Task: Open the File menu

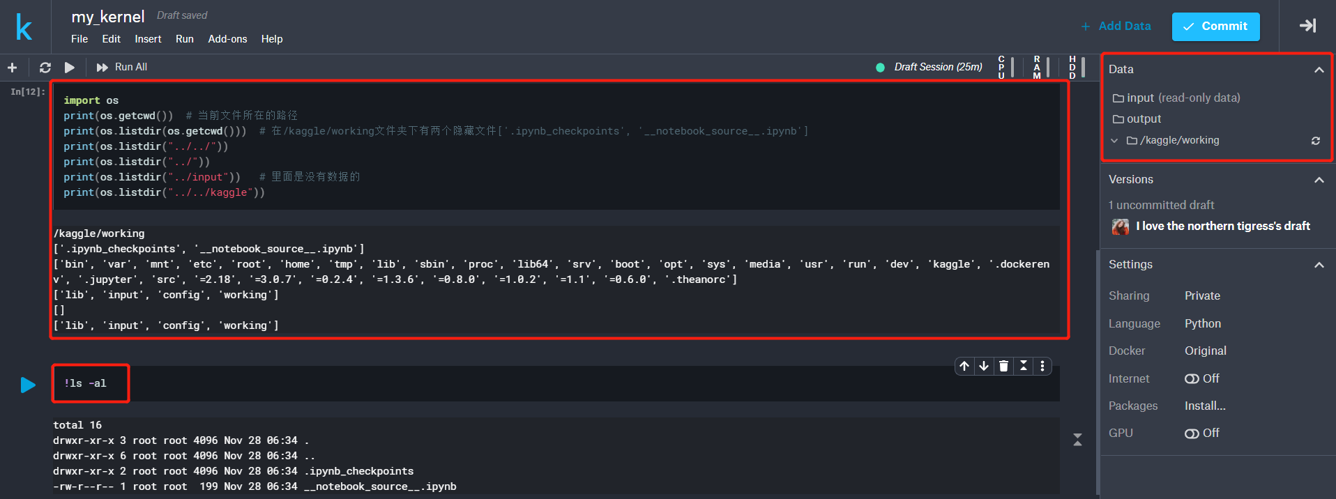Action: tap(79, 39)
